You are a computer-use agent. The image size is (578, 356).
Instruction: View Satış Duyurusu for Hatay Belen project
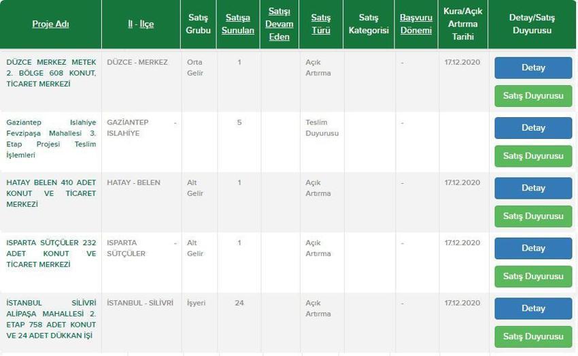(533, 216)
